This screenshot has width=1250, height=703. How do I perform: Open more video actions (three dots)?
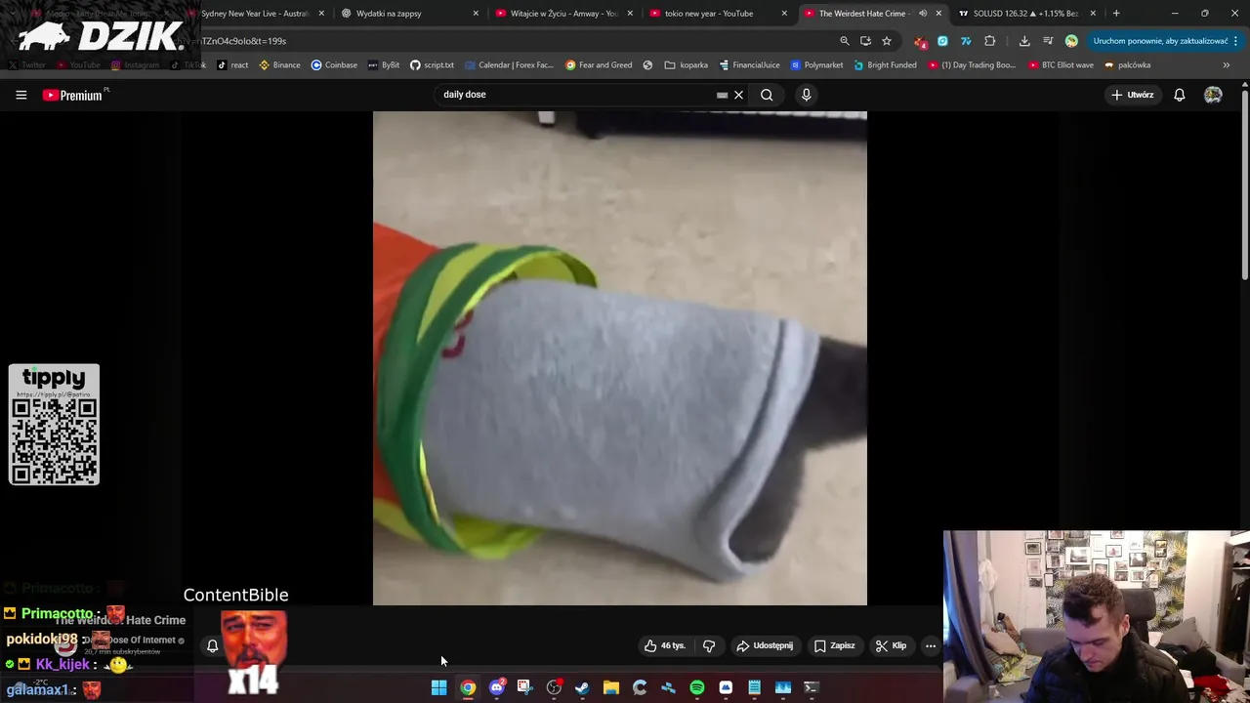tap(931, 645)
